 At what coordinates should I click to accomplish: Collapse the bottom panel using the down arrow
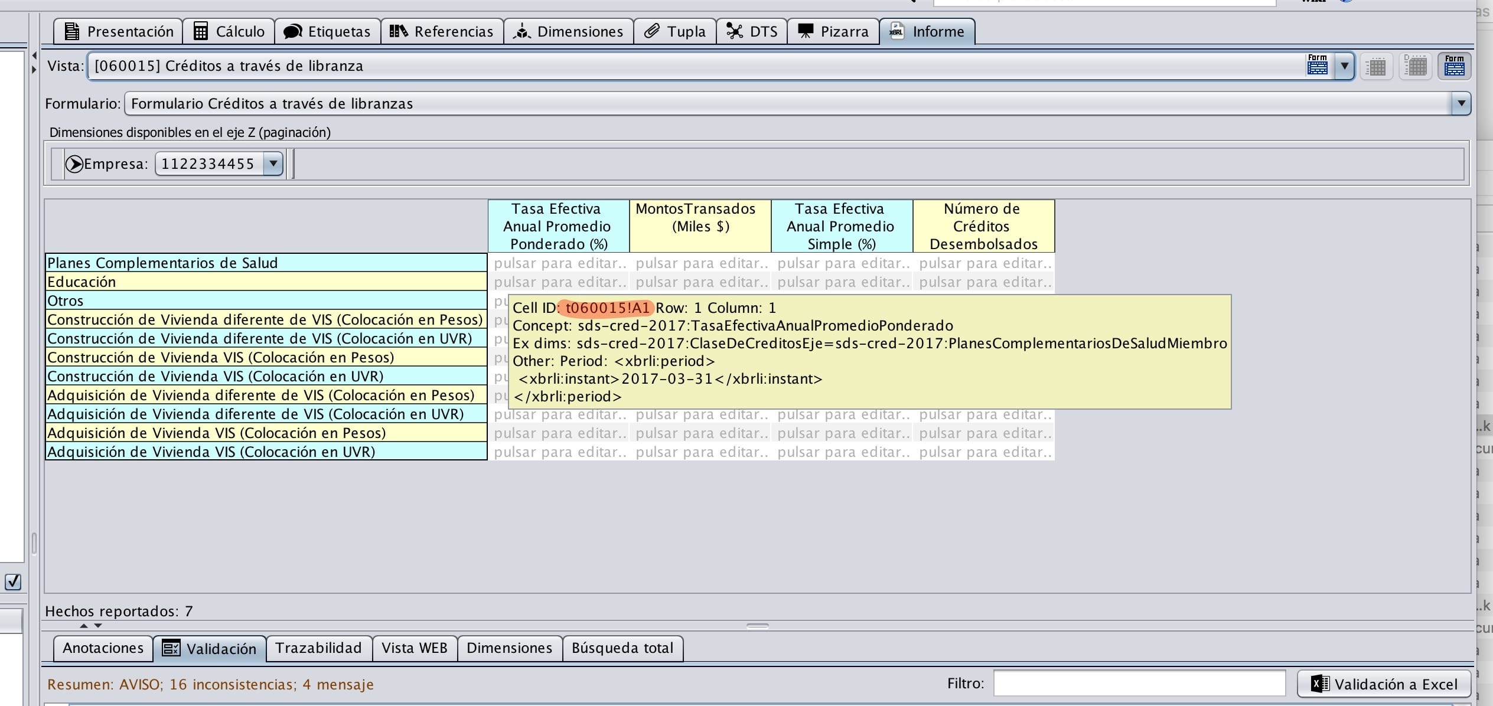[x=99, y=626]
